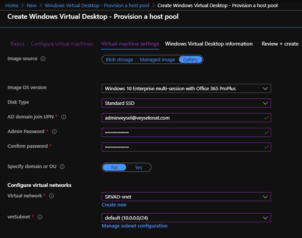
Task: Show vmSubnet info icon
Action: point(40,217)
